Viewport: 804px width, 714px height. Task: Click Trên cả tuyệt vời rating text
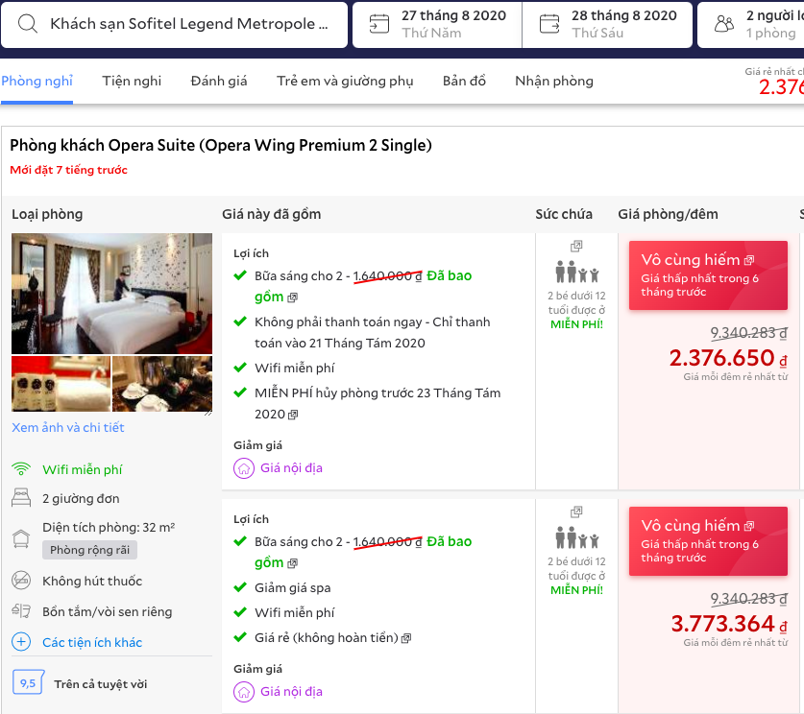click(101, 684)
